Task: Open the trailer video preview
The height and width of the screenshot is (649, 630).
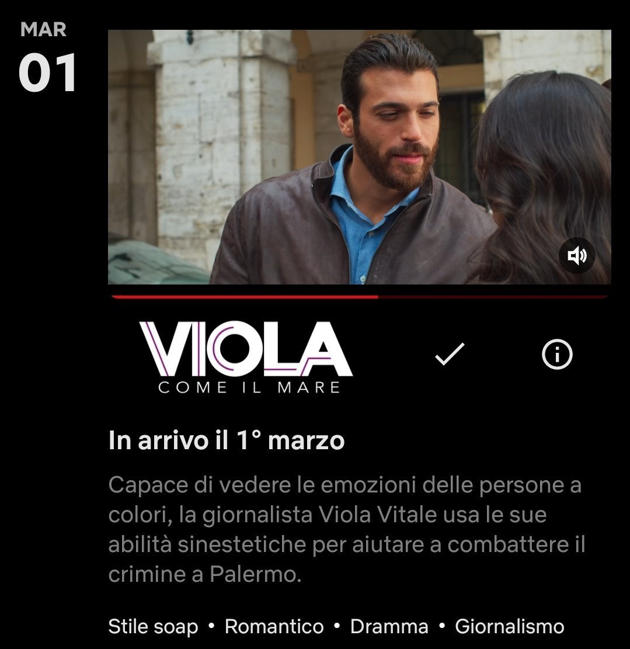Action: point(359,157)
